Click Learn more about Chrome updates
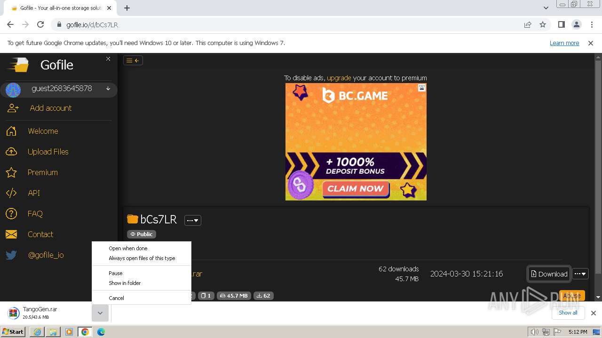602x338 pixels. (564, 43)
